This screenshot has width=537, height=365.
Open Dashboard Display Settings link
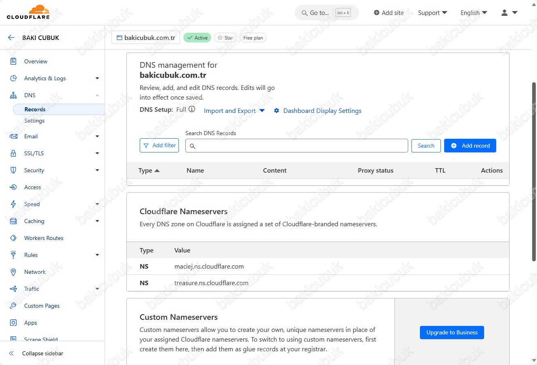click(x=322, y=111)
